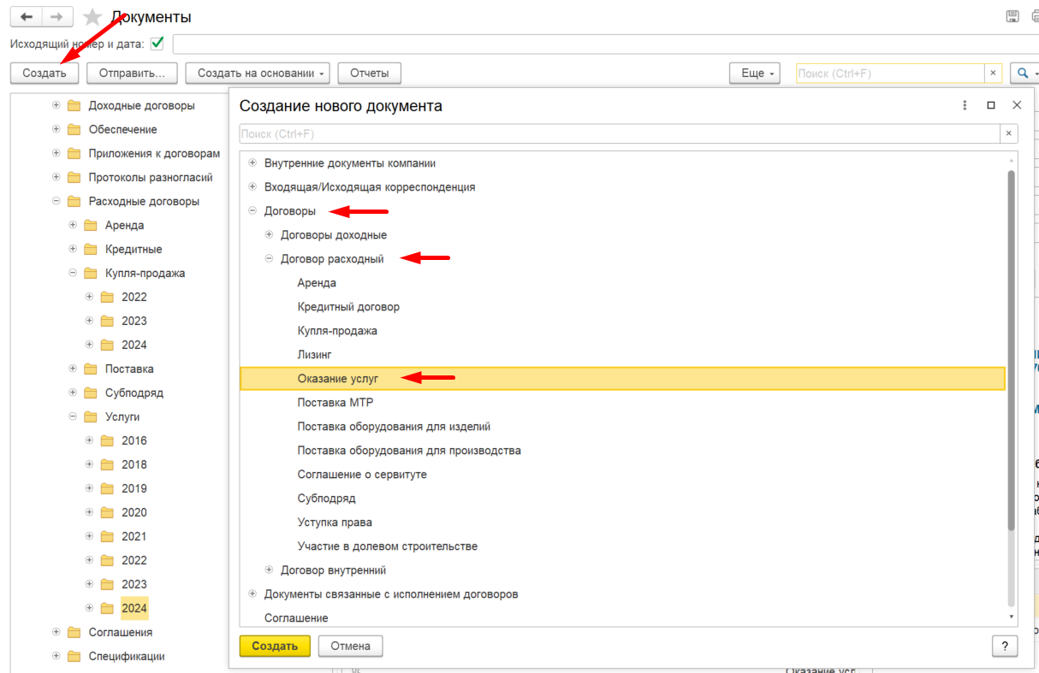Collapse the Договор расходный node

click(x=269, y=259)
